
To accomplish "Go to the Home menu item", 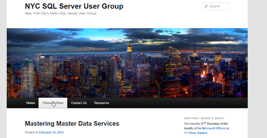I will tap(31, 103).
